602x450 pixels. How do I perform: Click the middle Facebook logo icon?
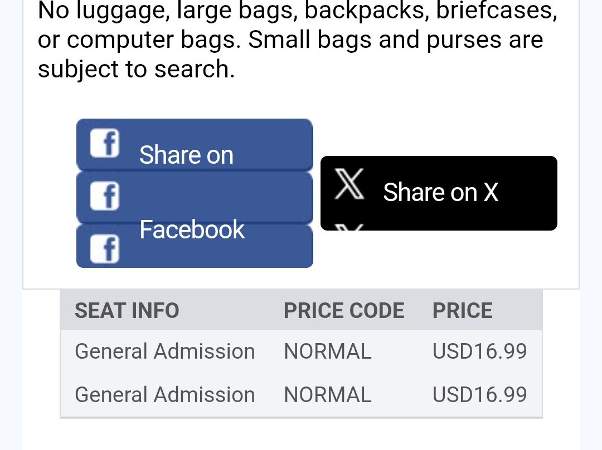105,196
